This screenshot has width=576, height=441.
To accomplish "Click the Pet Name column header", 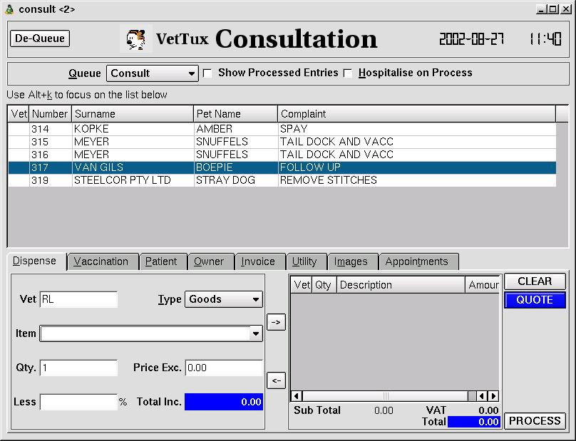I will [x=235, y=114].
